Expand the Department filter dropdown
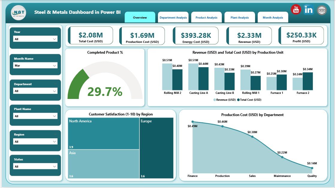Screen dimensions: 336x188 click(x=35, y=91)
